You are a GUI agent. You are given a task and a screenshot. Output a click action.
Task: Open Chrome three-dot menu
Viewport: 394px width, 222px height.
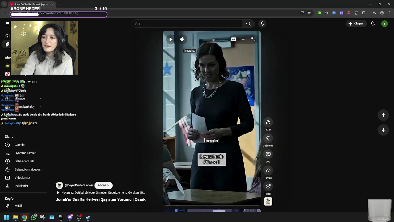[x=389, y=13]
